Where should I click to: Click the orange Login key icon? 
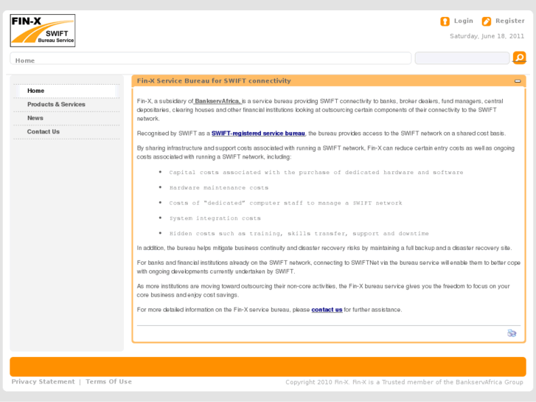point(445,21)
